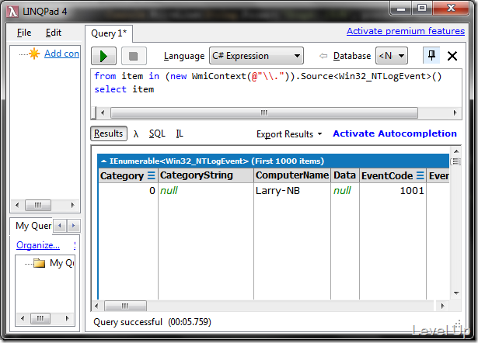
Task: Click code editor scroll-left arrow
Action: point(103,113)
